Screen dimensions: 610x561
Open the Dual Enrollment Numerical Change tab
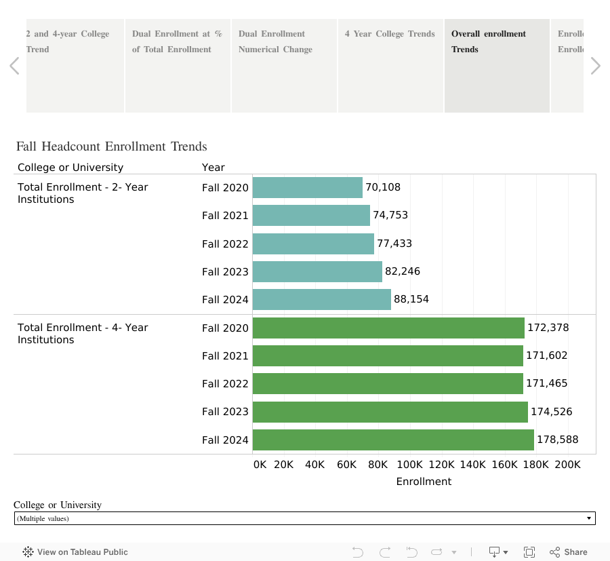tap(283, 65)
